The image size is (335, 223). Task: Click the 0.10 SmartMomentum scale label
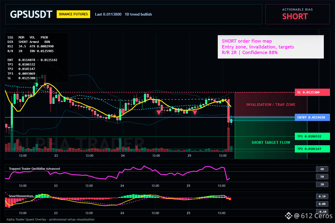click(x=322, y=196)
